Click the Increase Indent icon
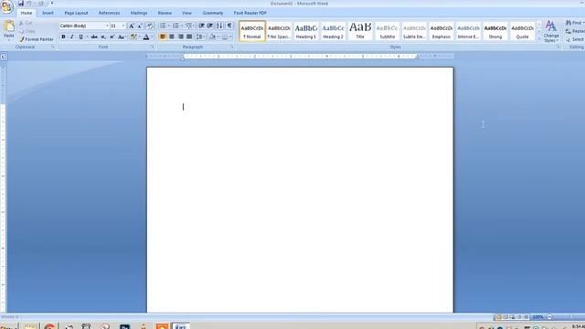The image size is (585, 329). click(210, 26)
